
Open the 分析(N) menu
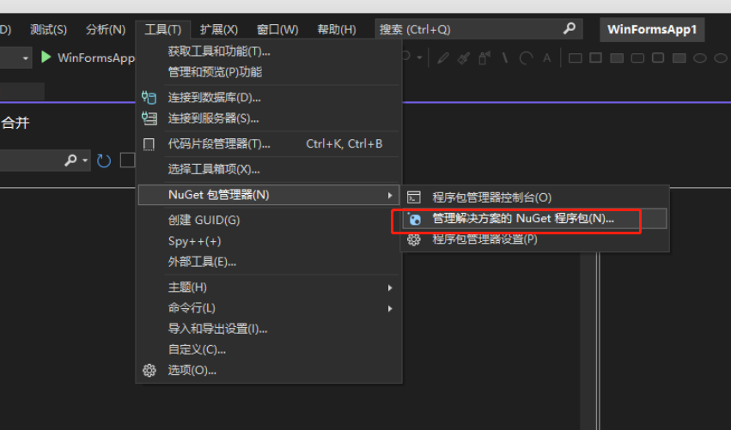coord(106,29)
